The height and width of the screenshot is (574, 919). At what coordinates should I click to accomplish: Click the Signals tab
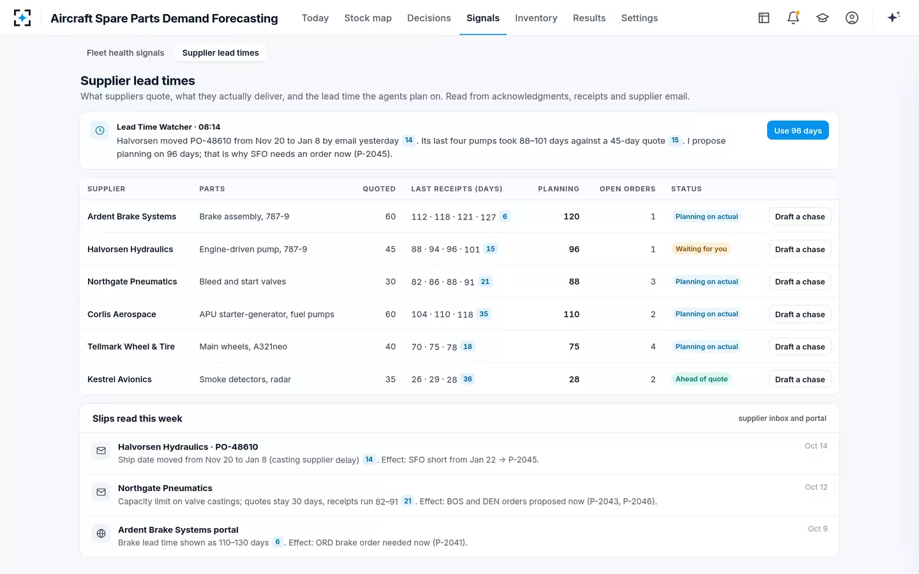point(483,18)
